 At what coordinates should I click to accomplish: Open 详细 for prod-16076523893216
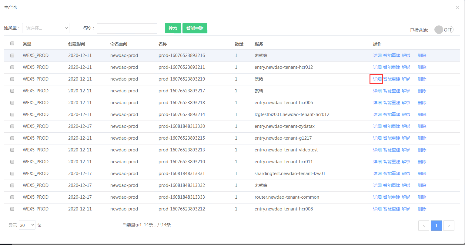377,55
